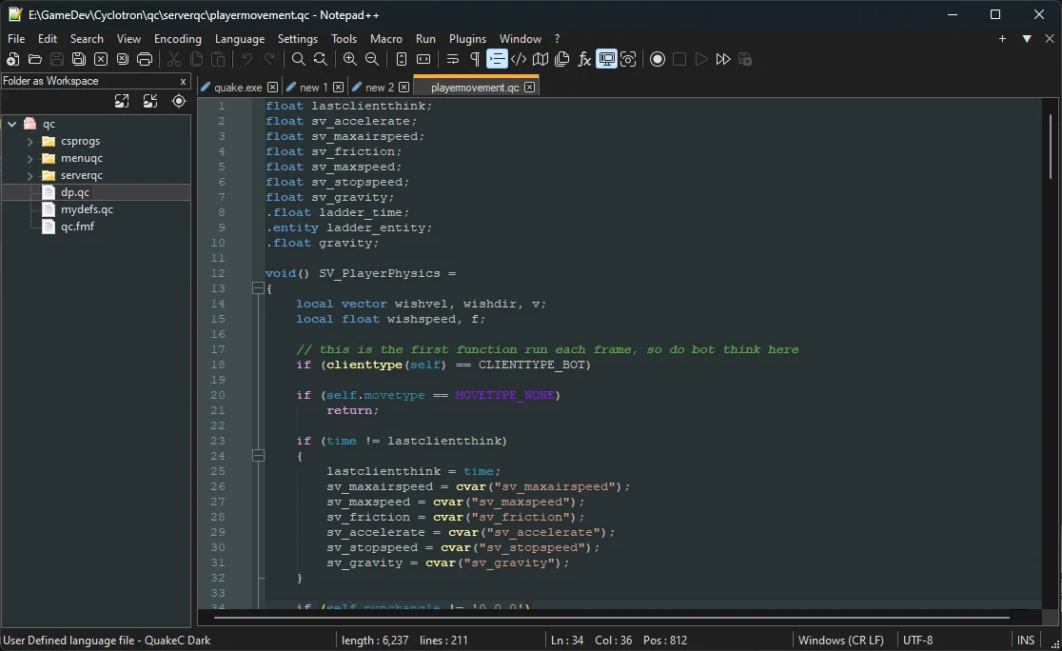Image resolution: width=1062 pixels, height=651 pixels.
Task: Click the QuakeC Dark language status text
Action: (x=107, y=641)
